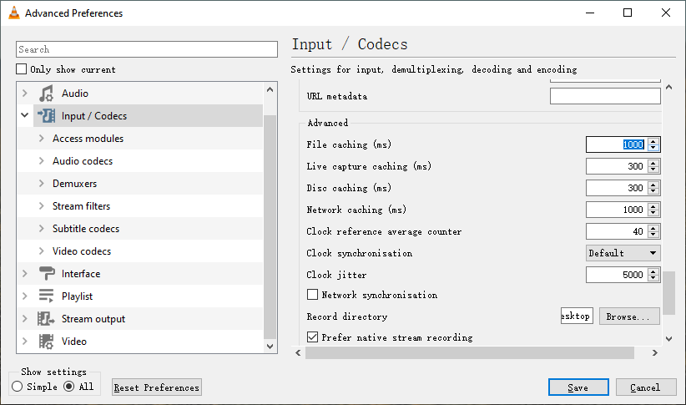Click the settings tree vertical scrollbar thumb
Image resolution: width=686 pixels, height=405 pixels.
coord(270,227)
